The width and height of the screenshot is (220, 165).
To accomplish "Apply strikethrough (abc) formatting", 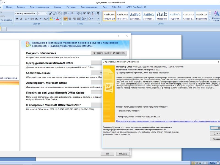I will (x=32, y=19).
